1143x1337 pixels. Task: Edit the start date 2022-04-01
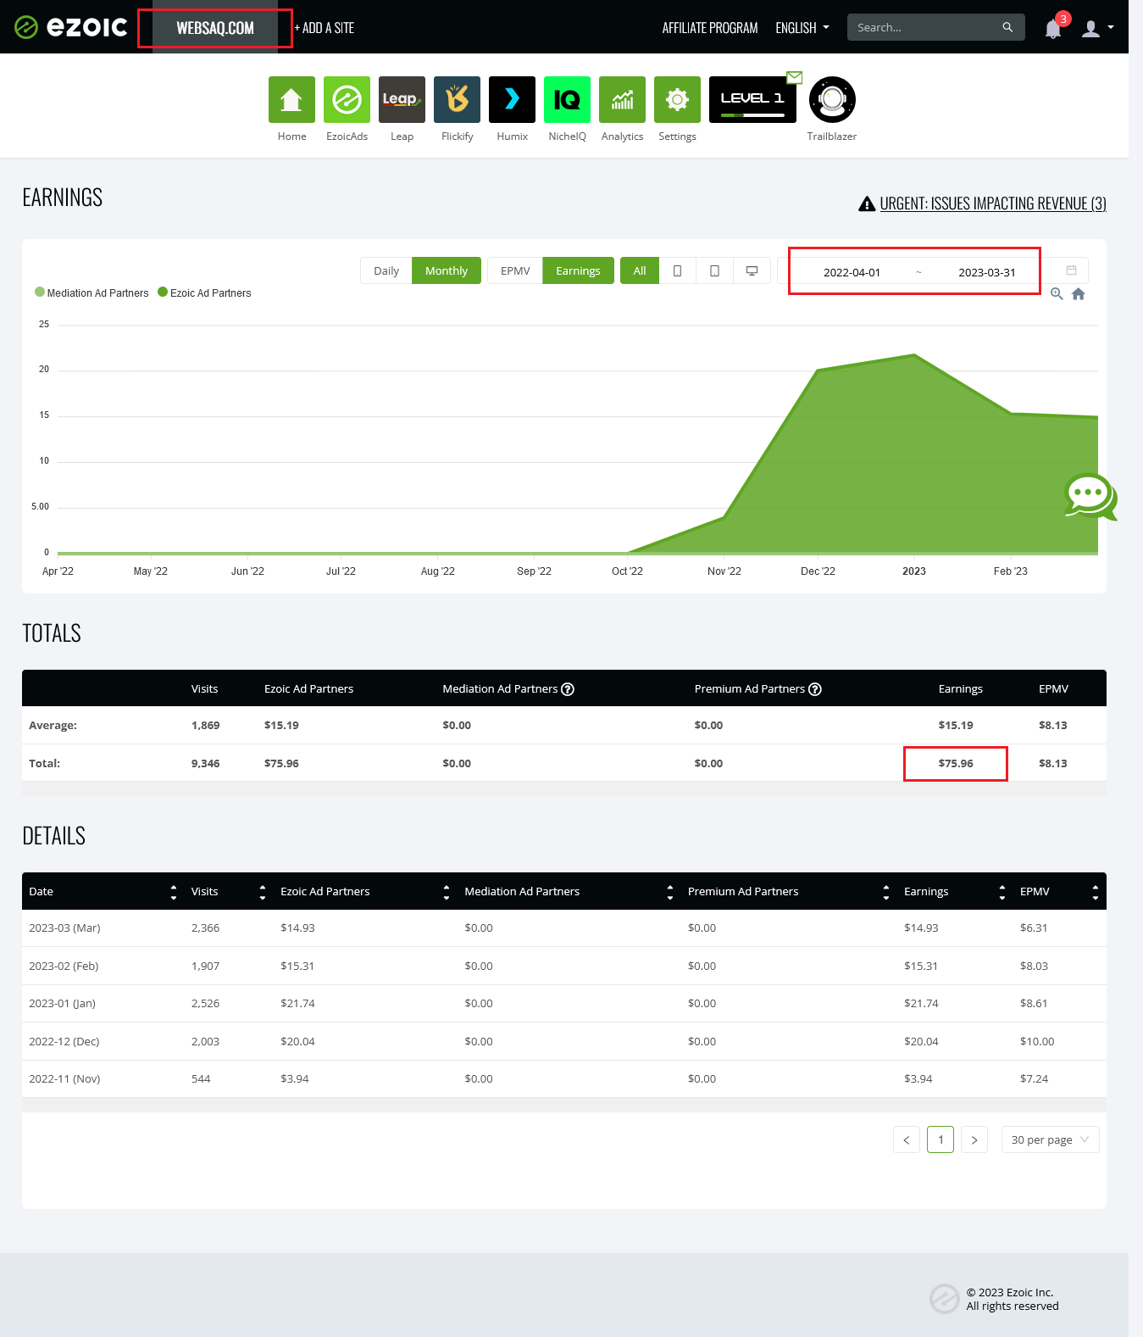pos(852,272)
